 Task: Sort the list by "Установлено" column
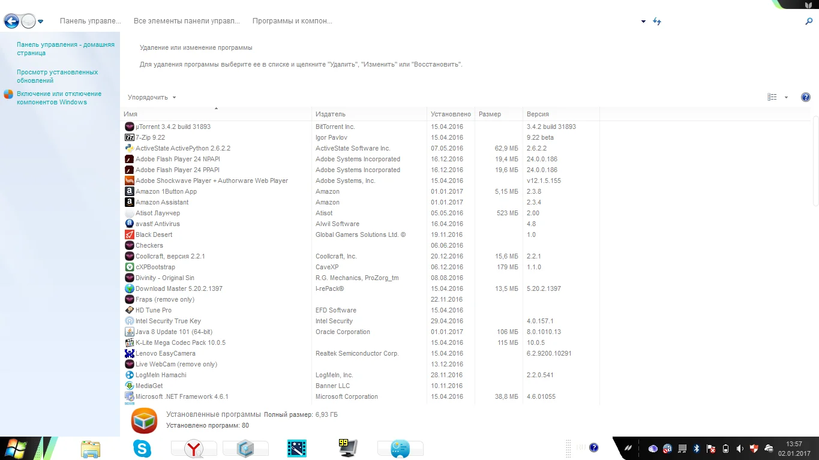tap(451, 114)
